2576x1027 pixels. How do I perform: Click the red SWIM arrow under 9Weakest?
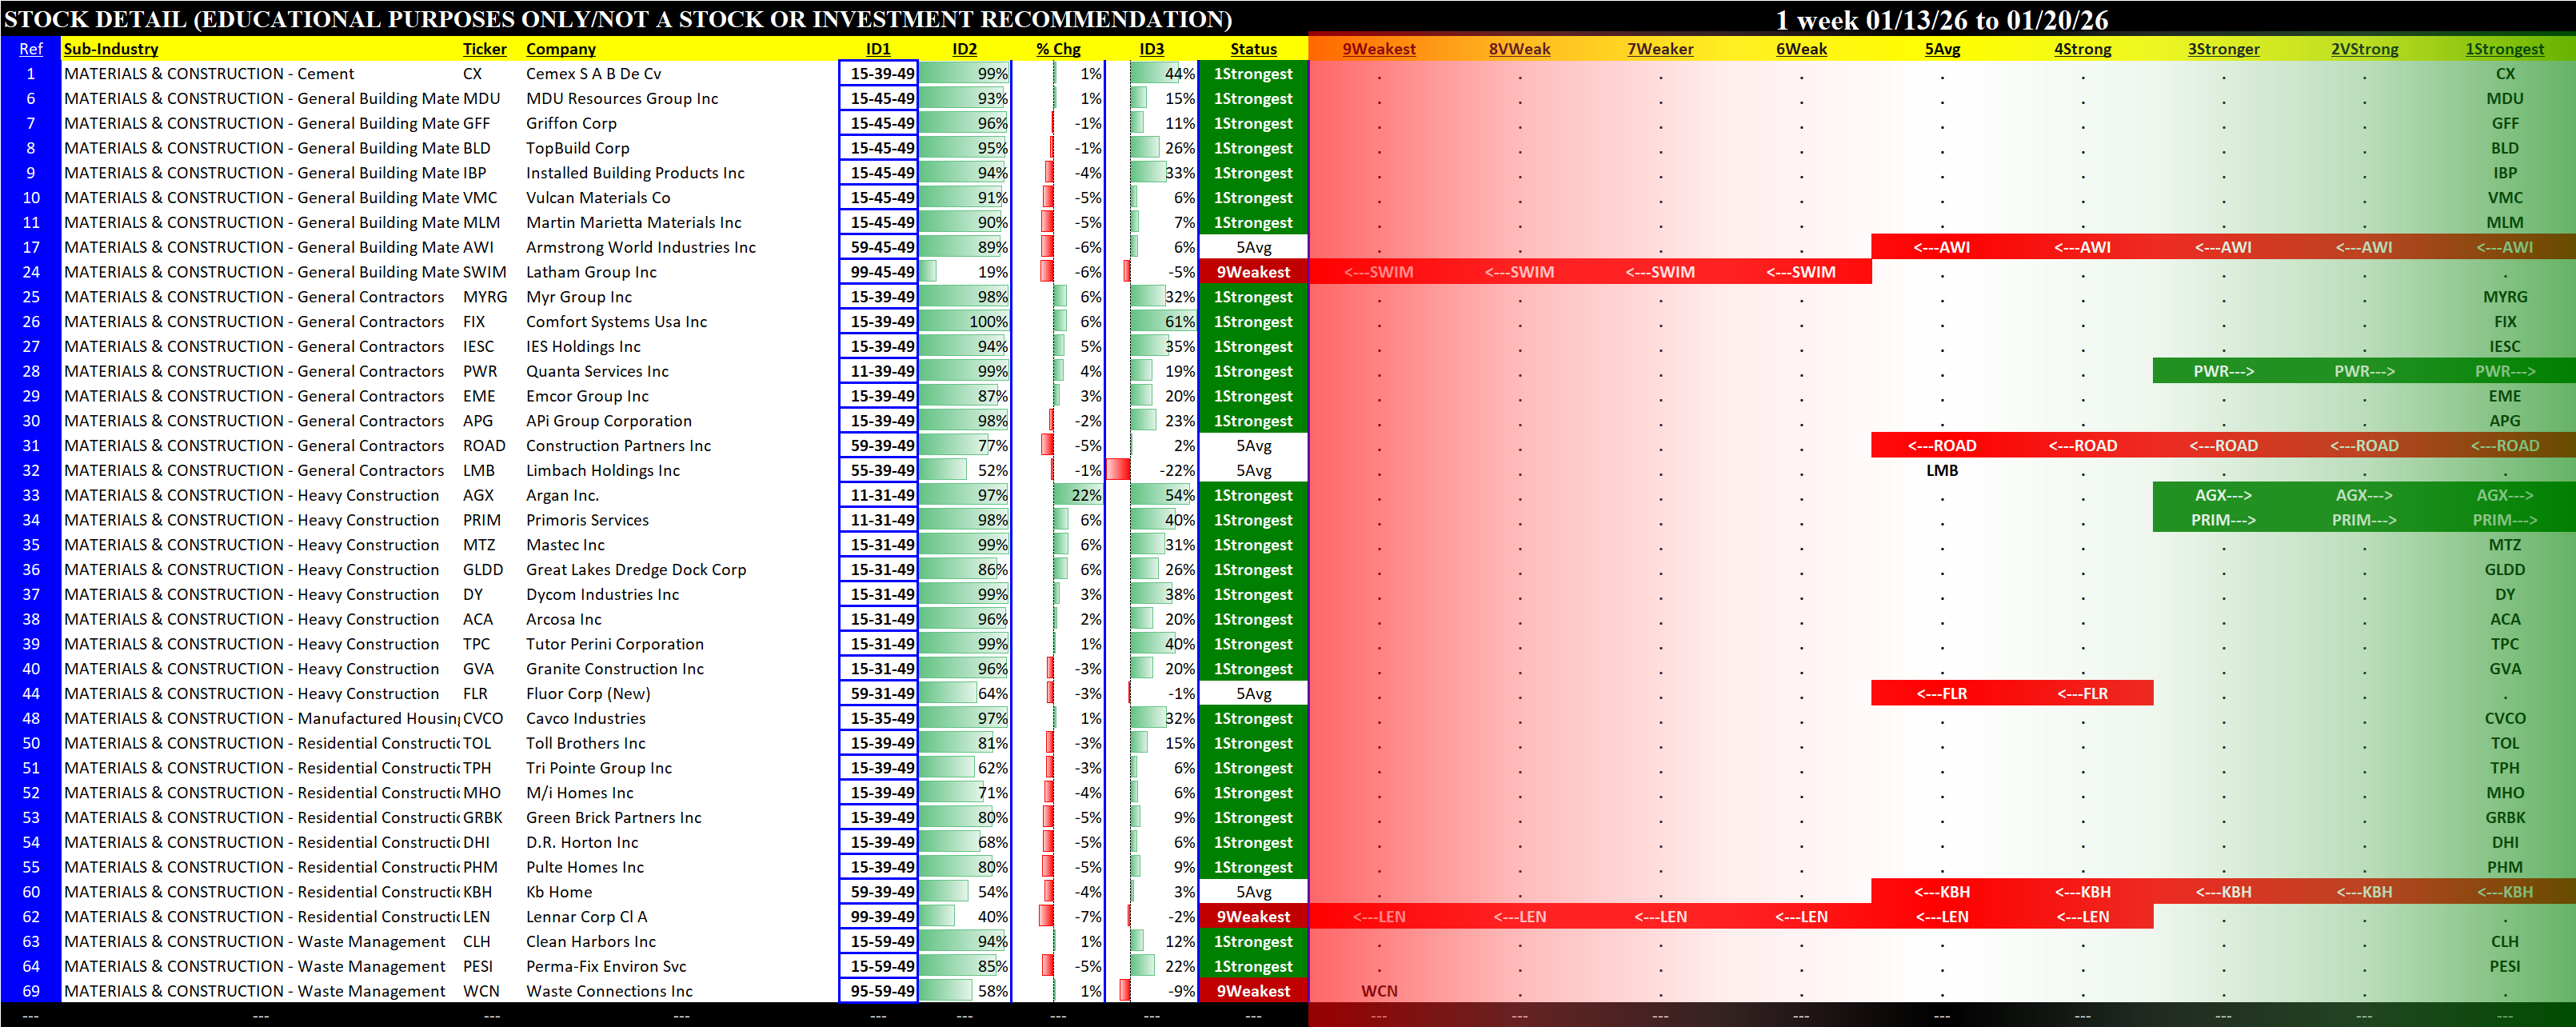click(x=1378, y=272)
